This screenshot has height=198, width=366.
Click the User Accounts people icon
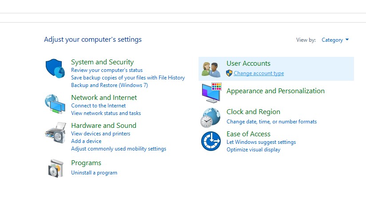pos(211,69)
